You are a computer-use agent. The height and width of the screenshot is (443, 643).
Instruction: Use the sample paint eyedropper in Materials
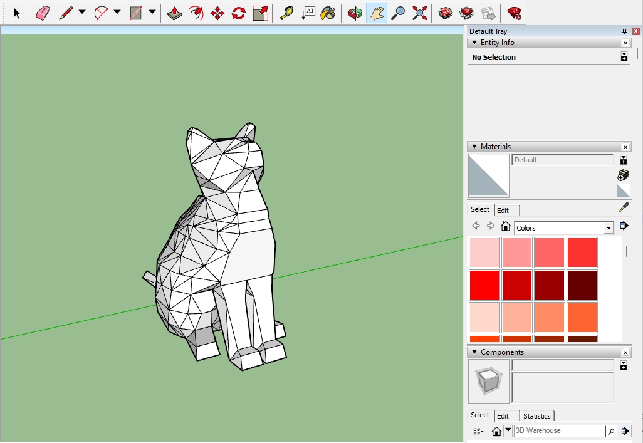click(624, 207)
